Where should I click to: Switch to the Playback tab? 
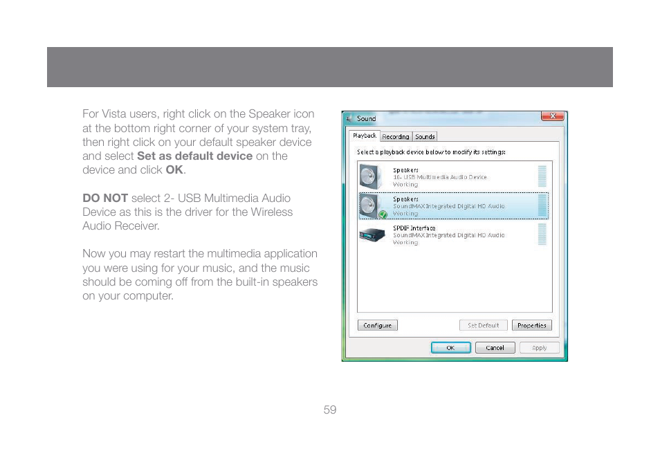365,136
